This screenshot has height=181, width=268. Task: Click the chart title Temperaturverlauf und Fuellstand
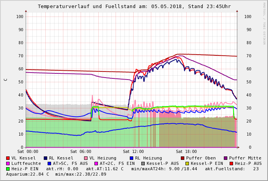coord(134,7)
